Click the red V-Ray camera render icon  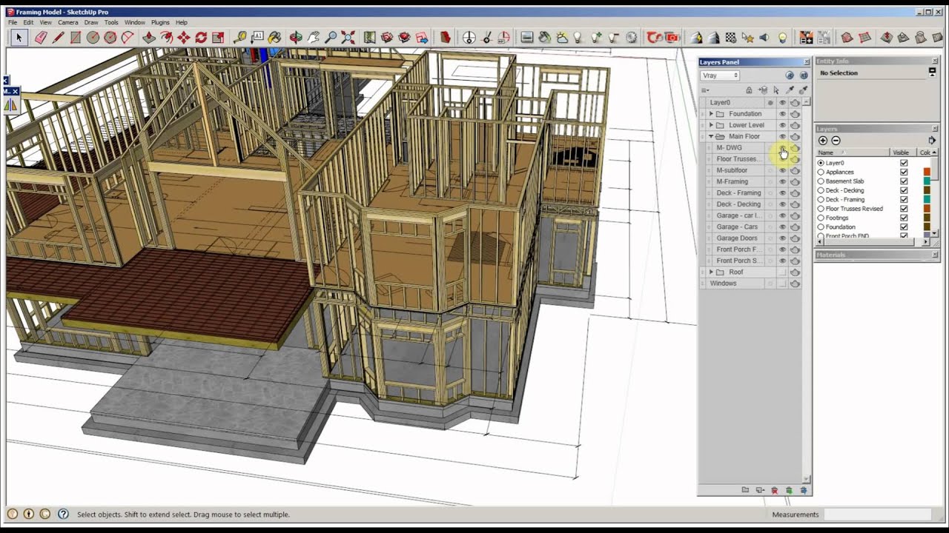point(672,38)
